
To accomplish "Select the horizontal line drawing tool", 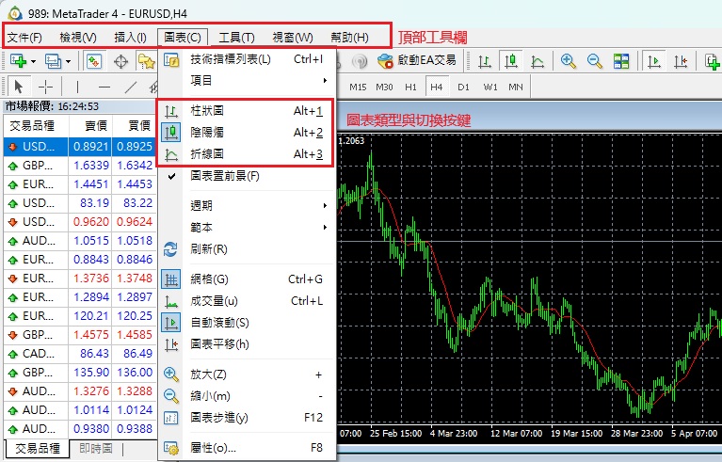I will [104, 87].
